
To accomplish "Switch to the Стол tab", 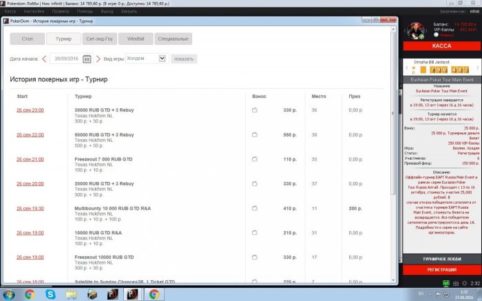I will (28, 39).
